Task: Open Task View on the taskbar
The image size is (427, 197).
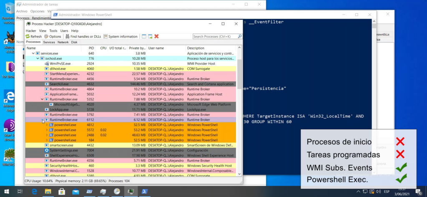Action: 20,192
